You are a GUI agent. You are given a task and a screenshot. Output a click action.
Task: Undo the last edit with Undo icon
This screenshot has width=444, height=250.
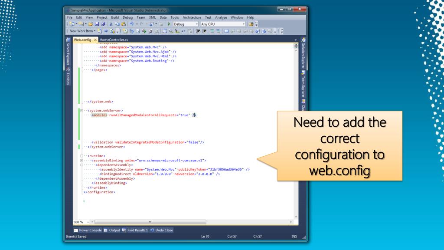(132, 24)
